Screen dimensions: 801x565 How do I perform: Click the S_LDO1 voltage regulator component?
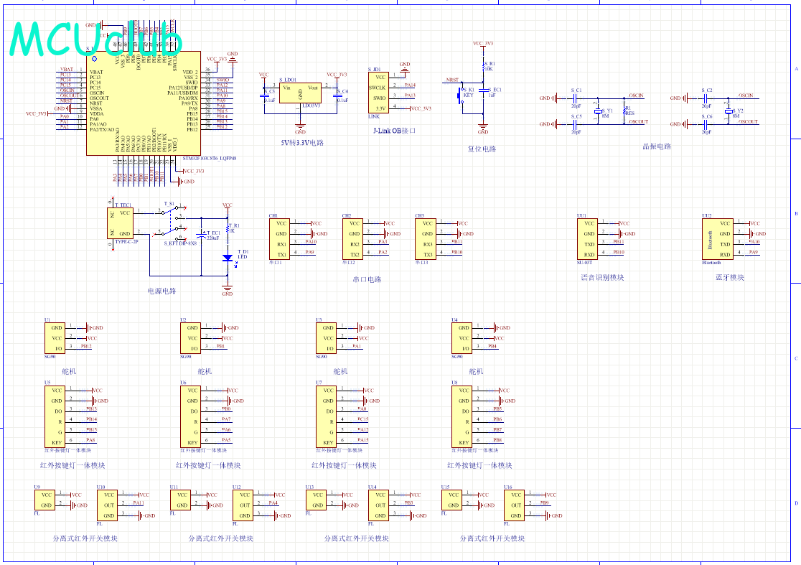coord(300,93)
